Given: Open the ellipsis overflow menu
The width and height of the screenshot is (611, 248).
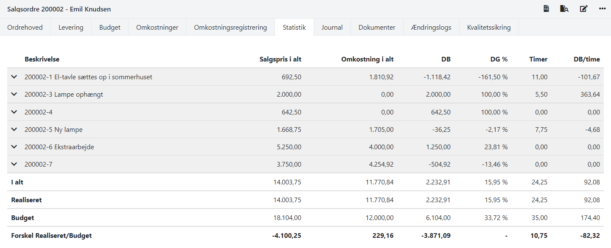Looking at the screenshot, I should pos(602,8).
